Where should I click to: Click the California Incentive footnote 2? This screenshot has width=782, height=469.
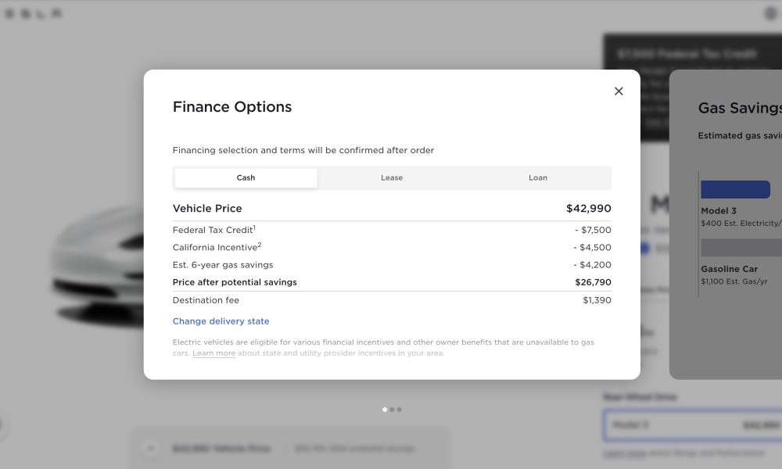tap(260, 245)
